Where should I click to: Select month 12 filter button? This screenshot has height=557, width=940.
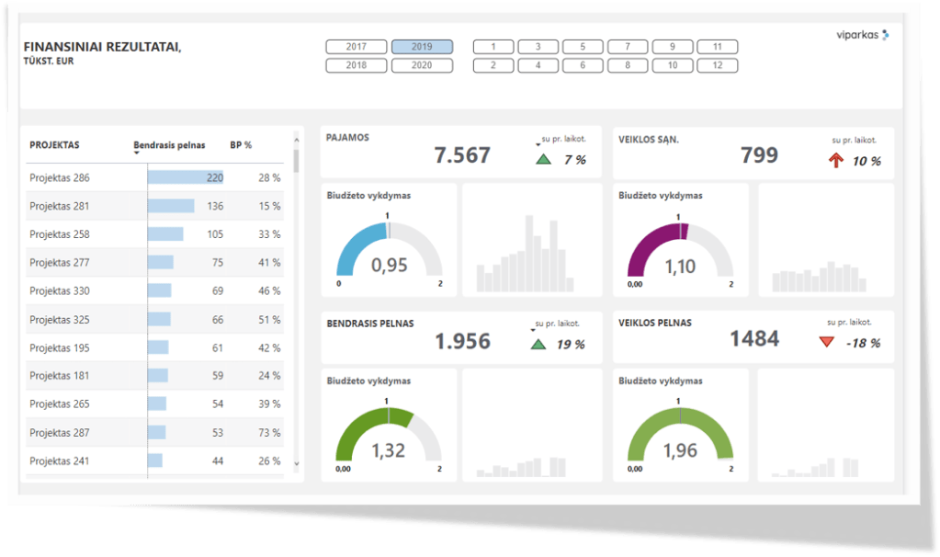[717, 65]
